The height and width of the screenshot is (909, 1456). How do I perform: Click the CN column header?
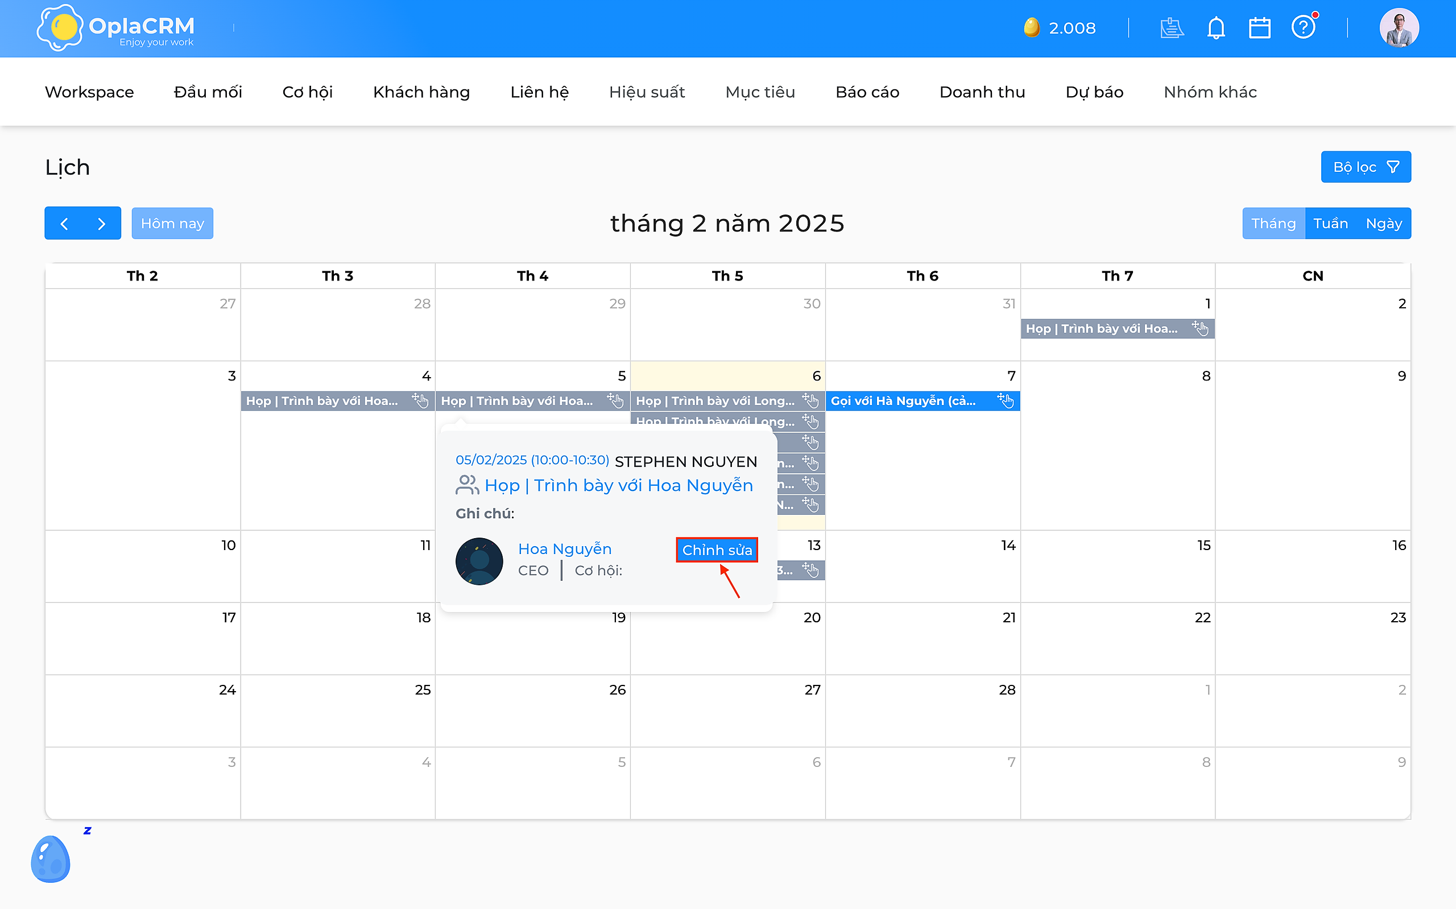coord(1313,276)
